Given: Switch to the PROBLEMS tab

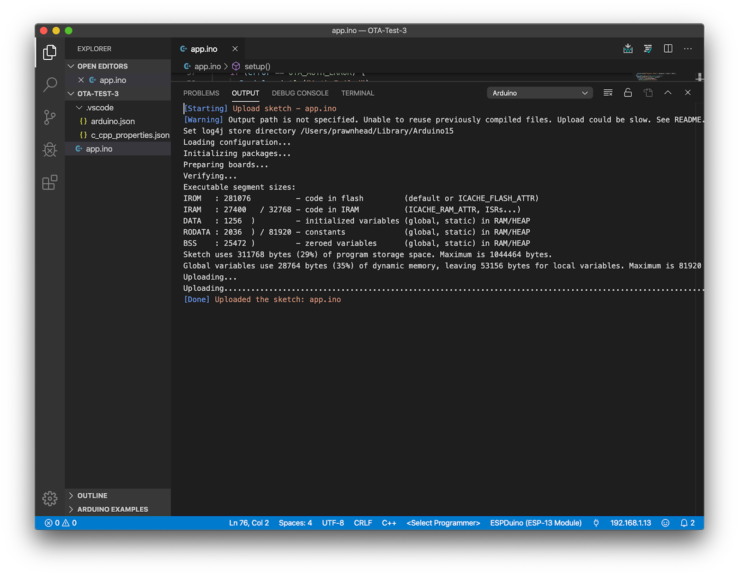Looking at the screenshot, I should [201, 93].
